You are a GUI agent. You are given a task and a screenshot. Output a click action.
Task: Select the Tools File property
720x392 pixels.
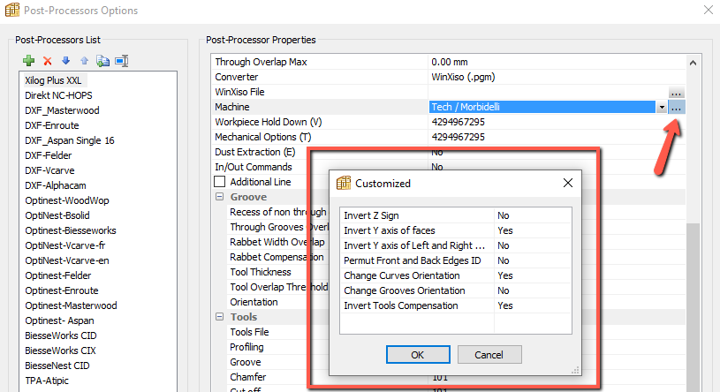[x=249, y=332]
